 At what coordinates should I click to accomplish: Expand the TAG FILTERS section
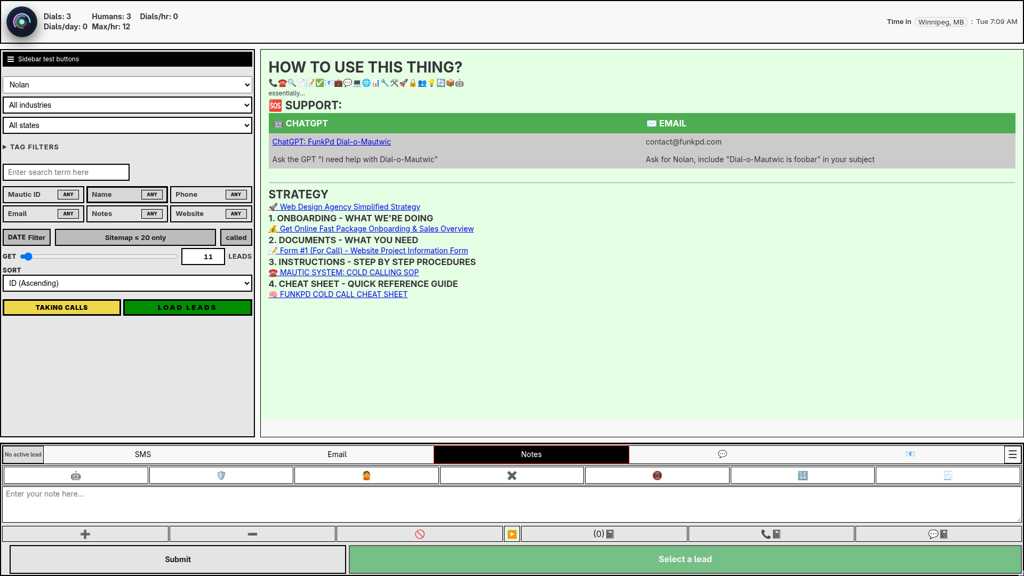(31, 147)
